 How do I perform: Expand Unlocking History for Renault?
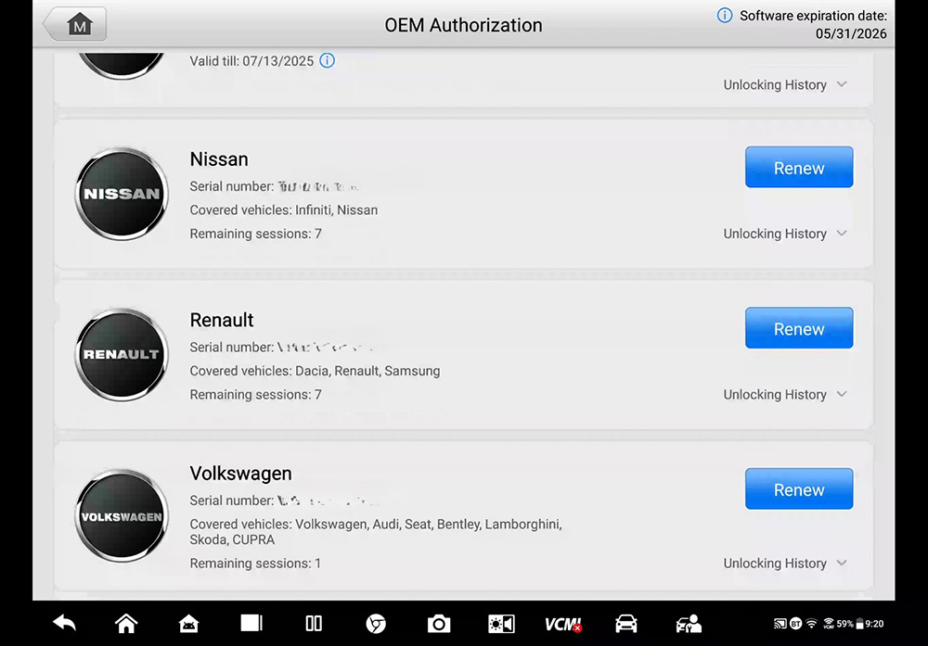pyautogui.click(x=785, y=394)
